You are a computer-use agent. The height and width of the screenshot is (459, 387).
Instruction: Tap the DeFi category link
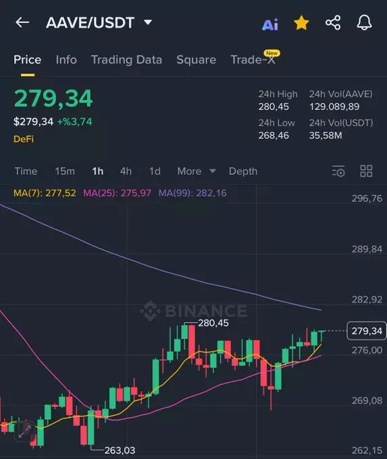pyautogui.click(x=24, y=139)
